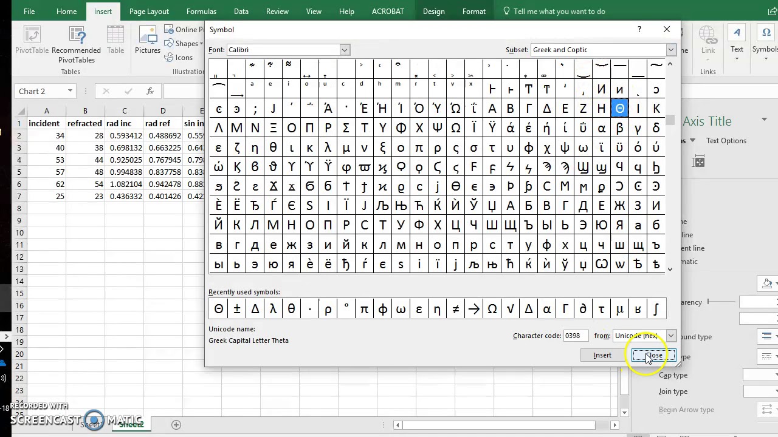
Task: Click the Symbol dialog help question mark
Action: pyautogui.click(x=639, y=29)
